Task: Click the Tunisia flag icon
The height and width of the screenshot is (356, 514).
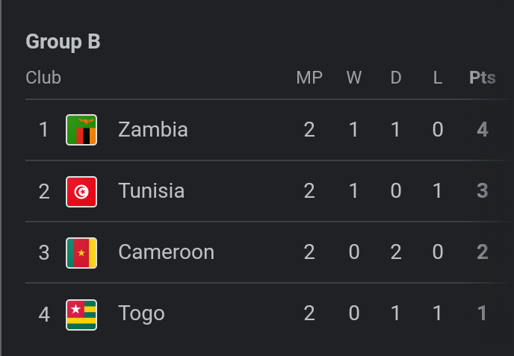Action: click(x=81, y=191)
